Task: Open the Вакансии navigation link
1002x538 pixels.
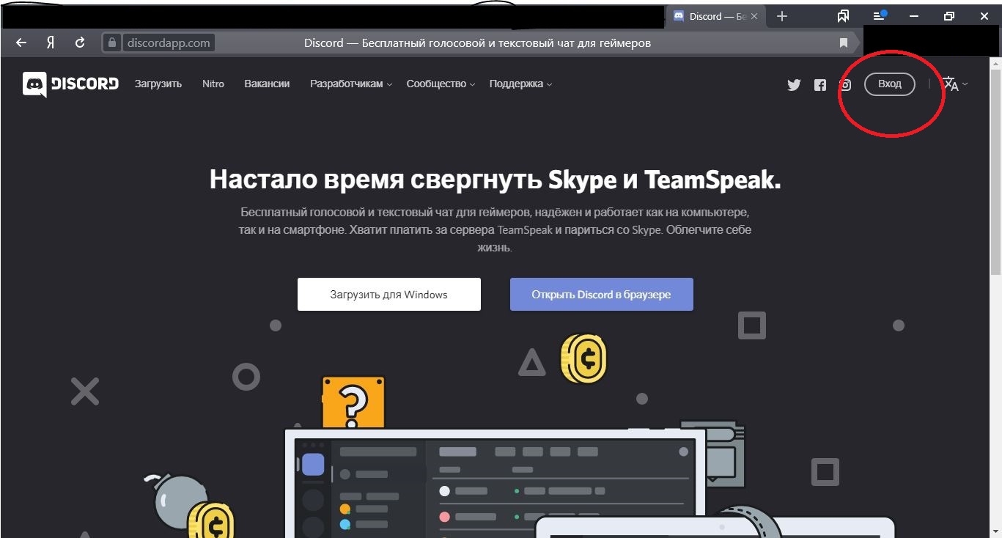Action: point(267,84)
